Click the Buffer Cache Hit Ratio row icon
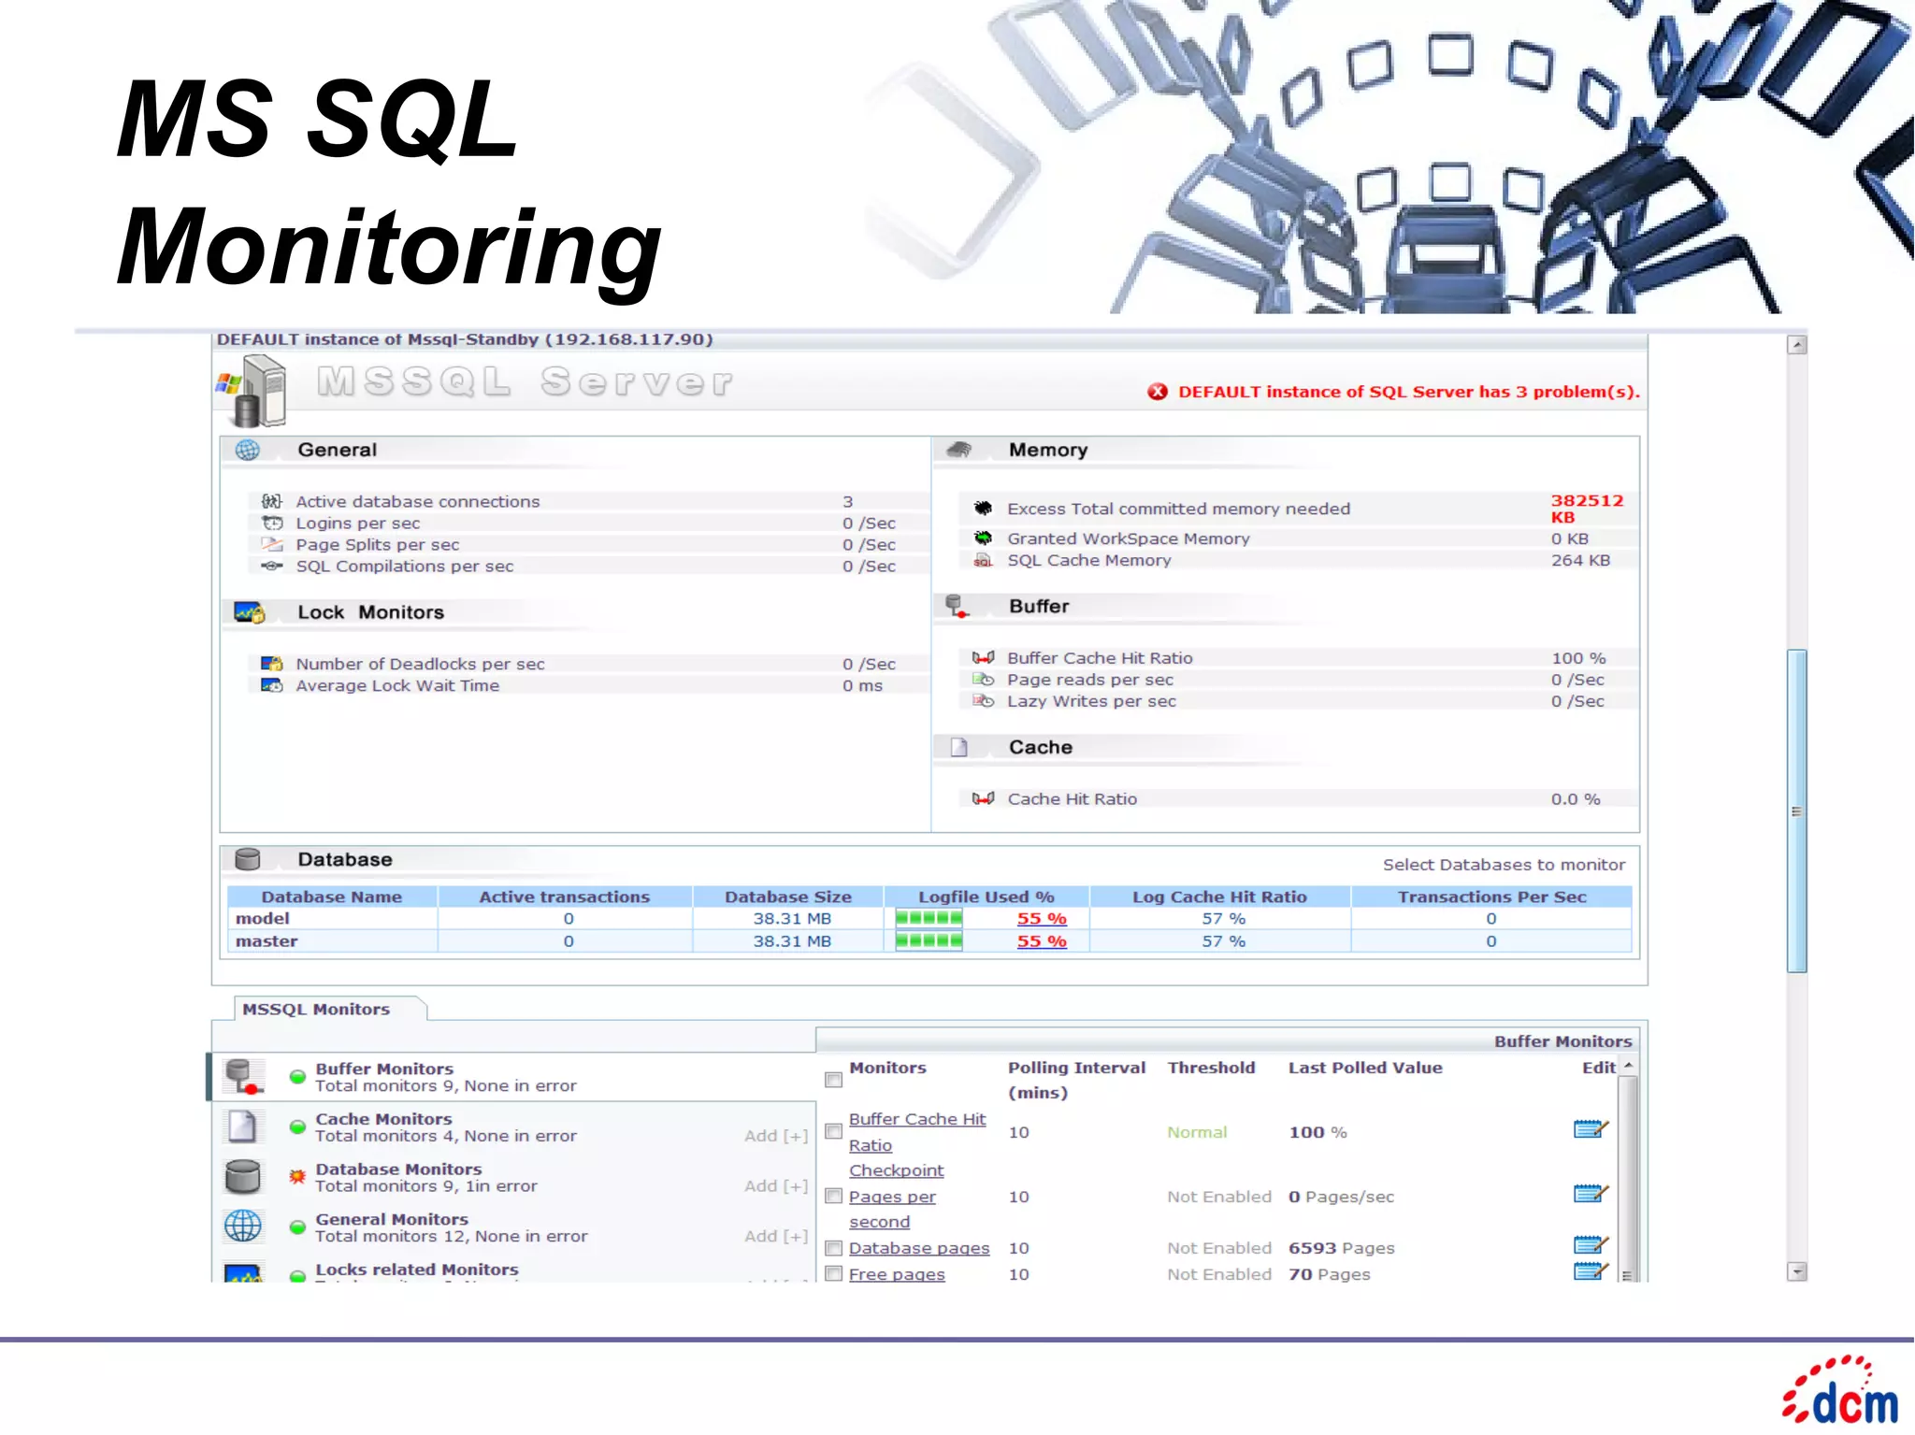Viewport: 1915px width, 1435px height. pyautogui.click(x=983, y=657)
